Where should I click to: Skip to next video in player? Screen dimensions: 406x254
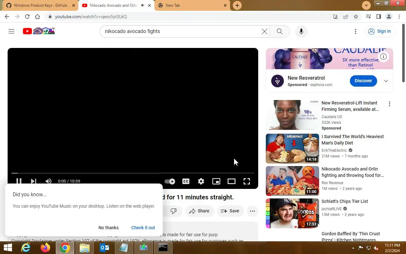point(33,181)
